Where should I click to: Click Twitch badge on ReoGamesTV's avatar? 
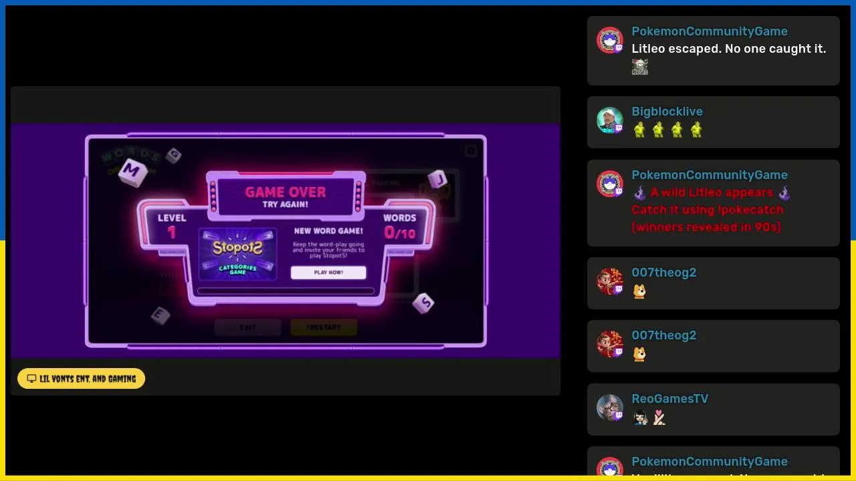coord(619,416)
